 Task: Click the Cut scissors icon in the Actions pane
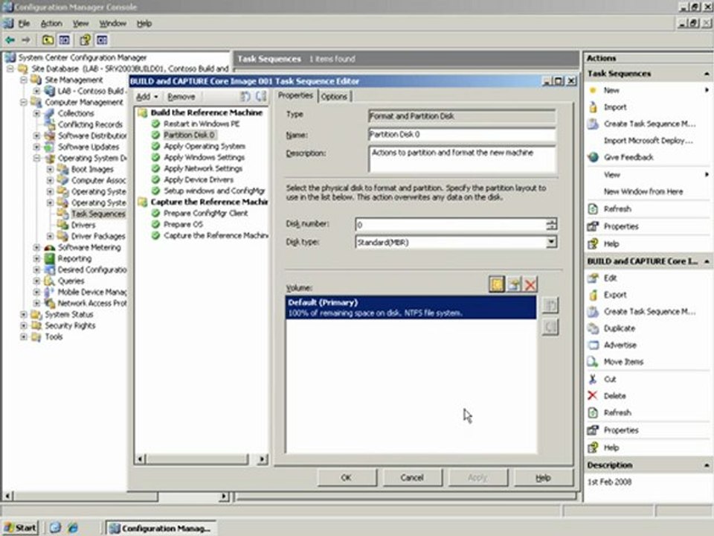593,379
